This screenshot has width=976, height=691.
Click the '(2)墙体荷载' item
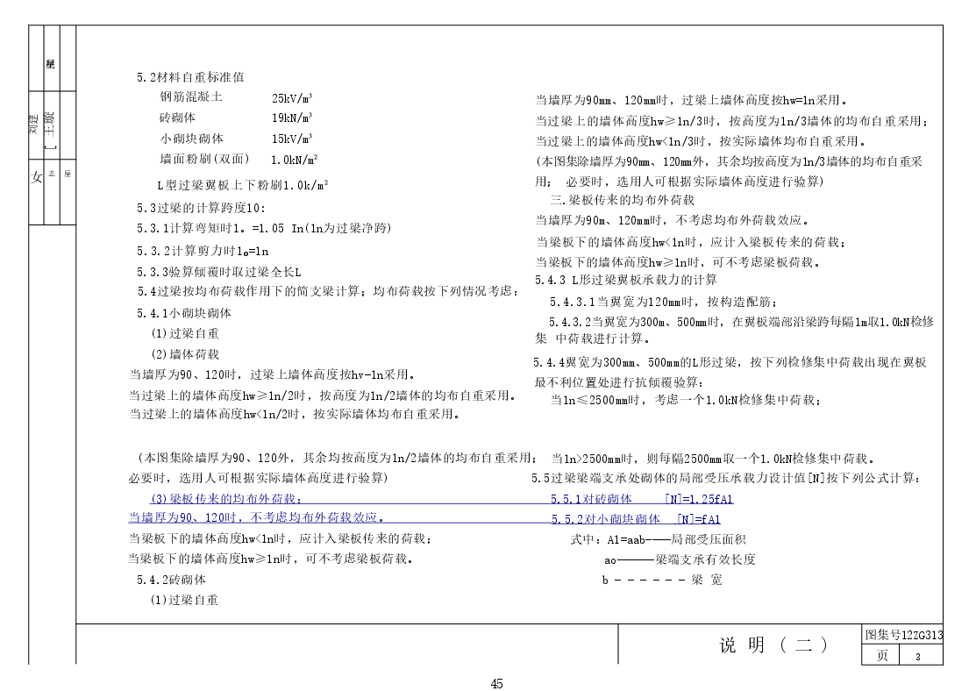[x=185, y=354]
